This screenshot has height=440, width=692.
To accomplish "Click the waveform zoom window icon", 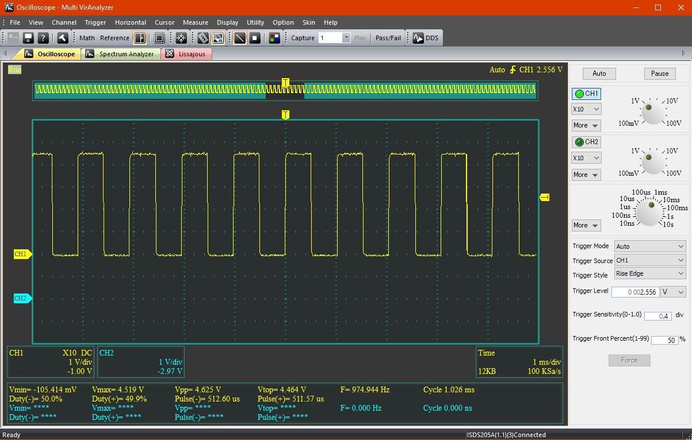I will coord(218,38).
